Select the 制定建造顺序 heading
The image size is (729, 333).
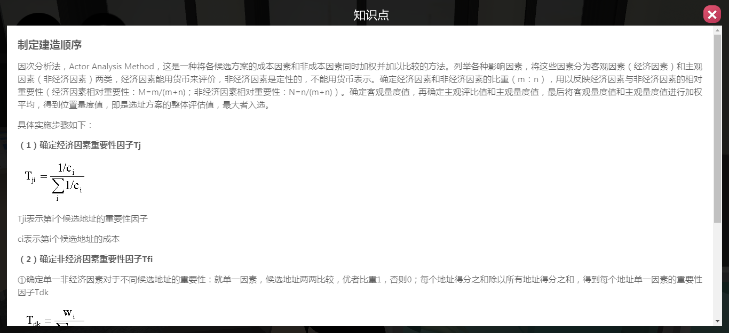click(x=50, y=45)
